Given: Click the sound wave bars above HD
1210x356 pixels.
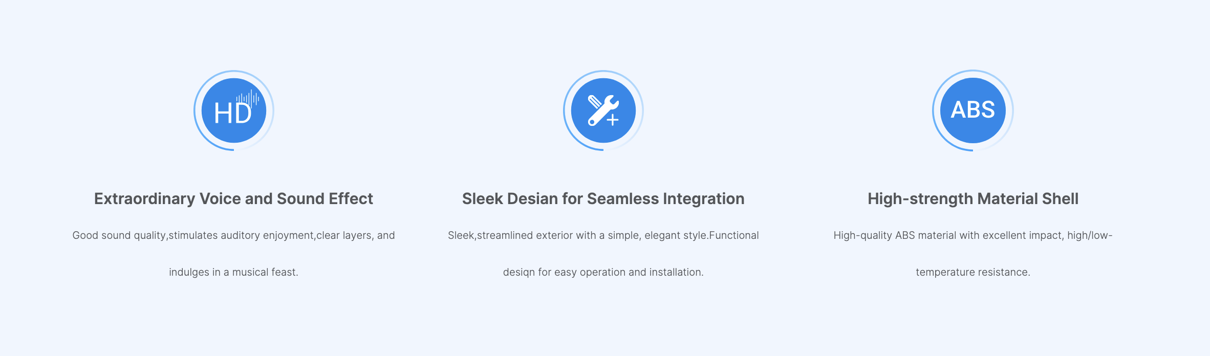Looking at the screenshot, I should coord(249,97).
